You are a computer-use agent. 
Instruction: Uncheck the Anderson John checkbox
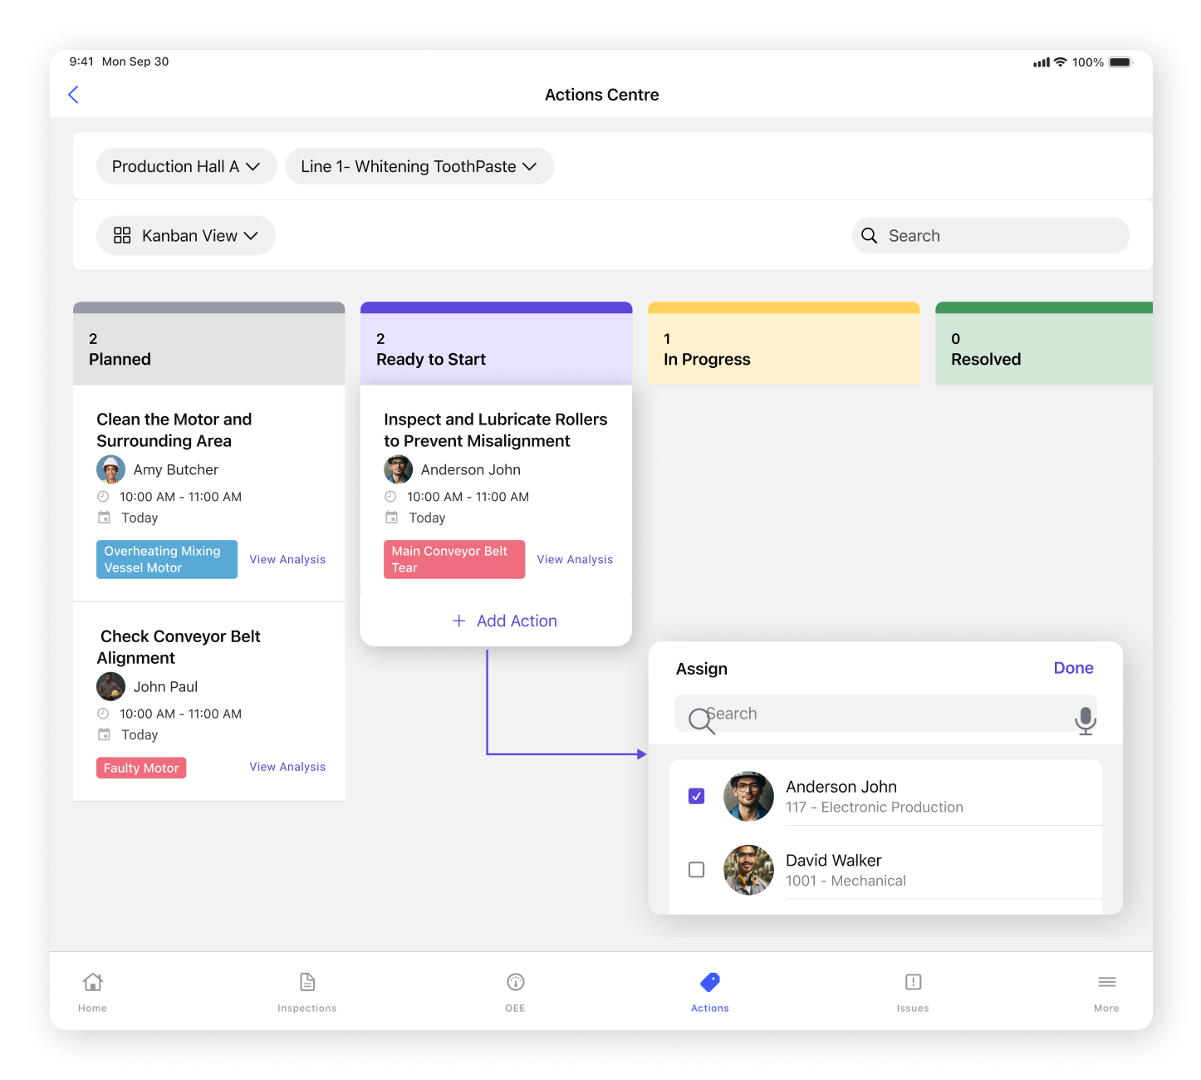[x=697, y=796]
